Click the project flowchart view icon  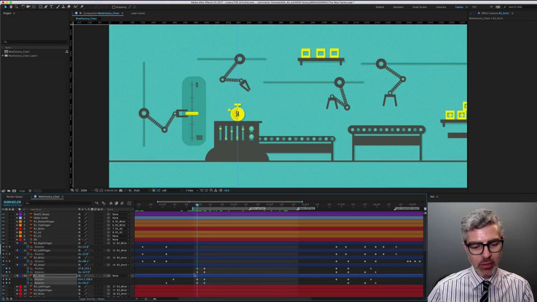click(67, 52)
